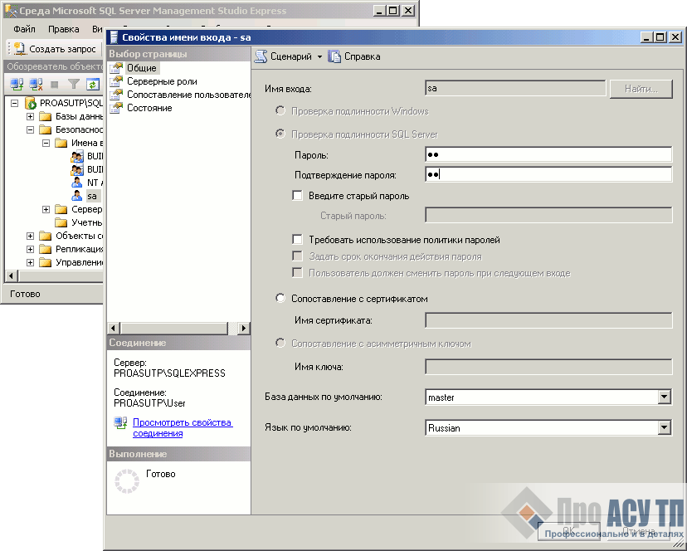This screenshot has height=551, width=687.
Task: Open the Просмотреть свойства соединения link
Action: point(183,428)
